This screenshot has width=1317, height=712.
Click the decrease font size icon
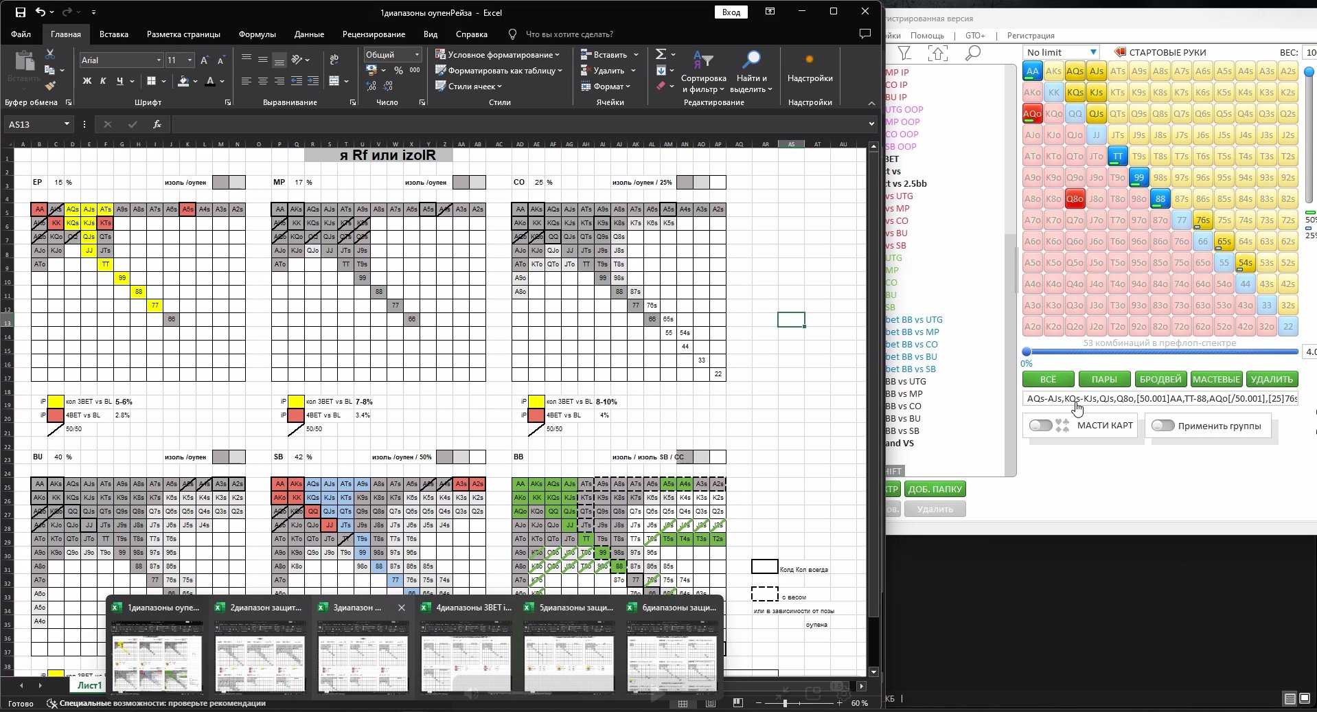pyautogui.click(x=220, y=60)
